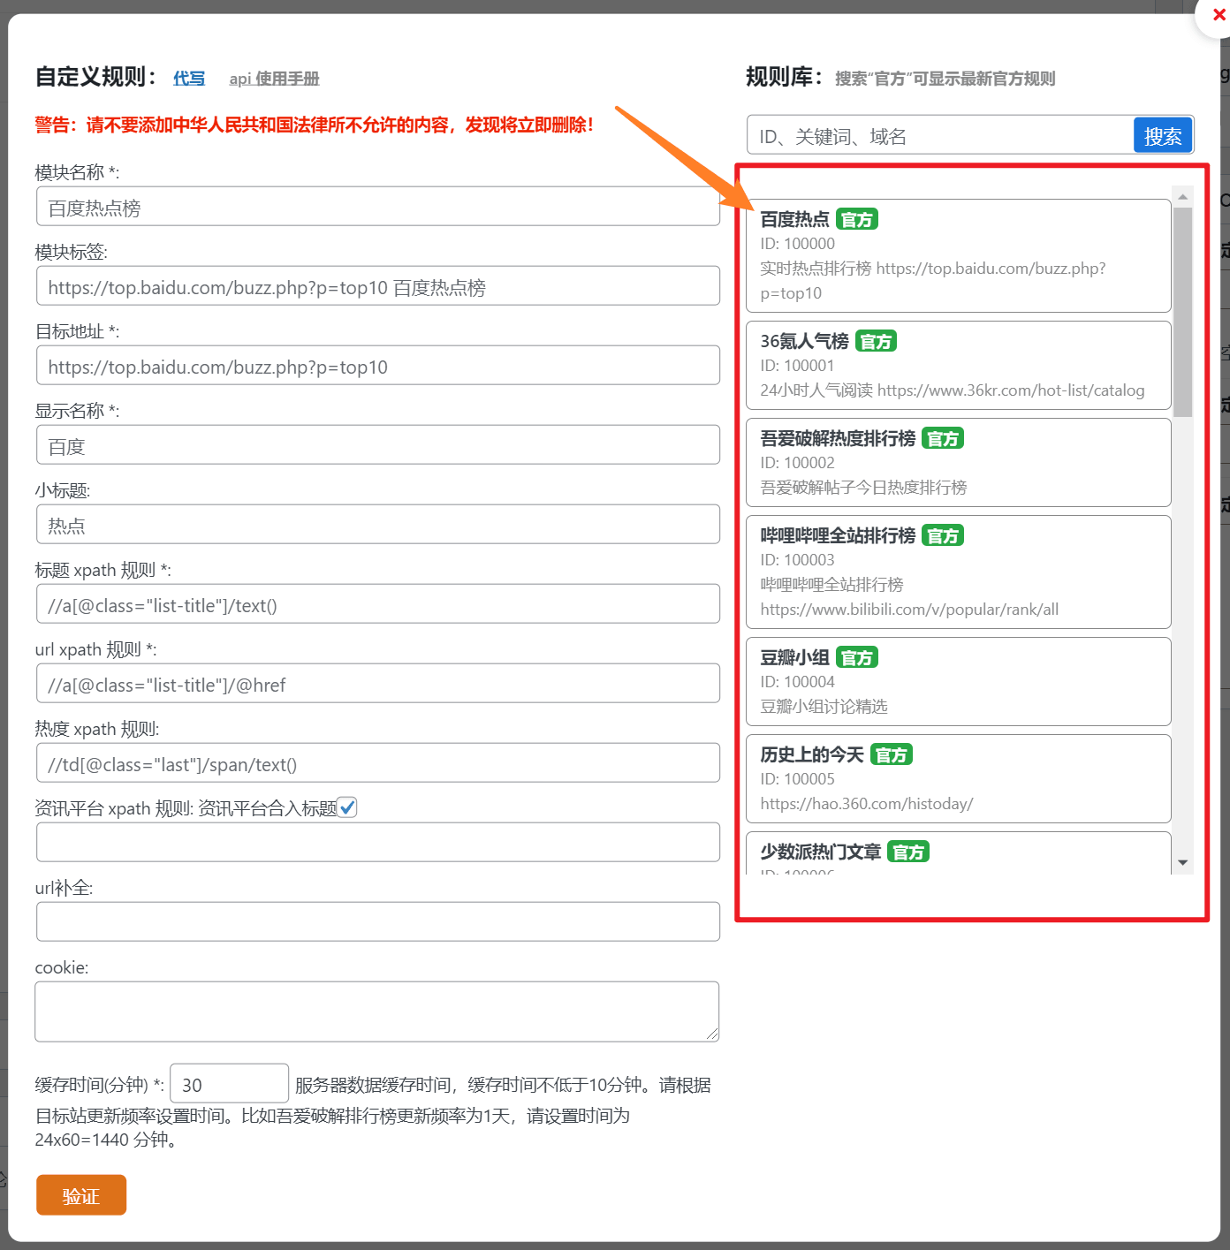Click the 官方 badge on 少数派热门文章
This screenshot has width=1230, height=1250.
(907, 852)
